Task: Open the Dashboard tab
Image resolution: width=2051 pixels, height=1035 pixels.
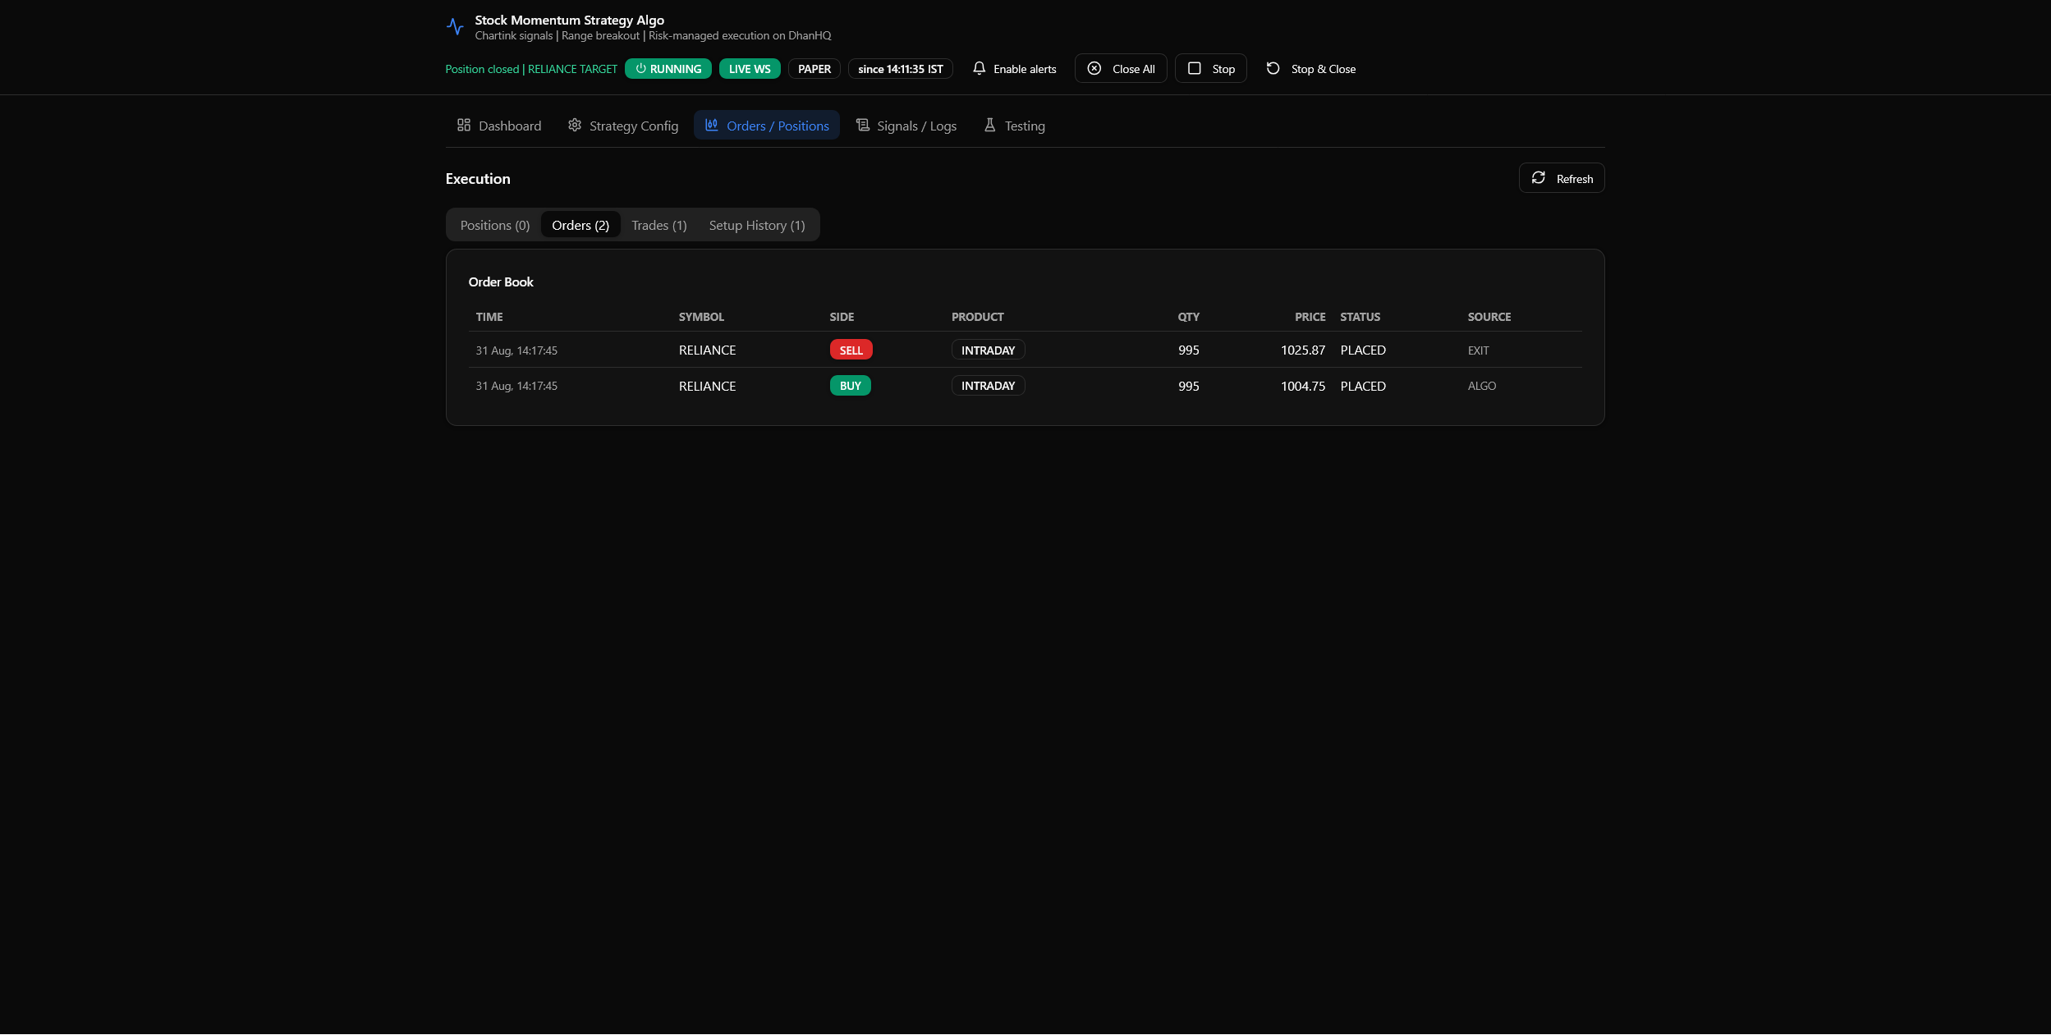Action: (x=499, y=126)
